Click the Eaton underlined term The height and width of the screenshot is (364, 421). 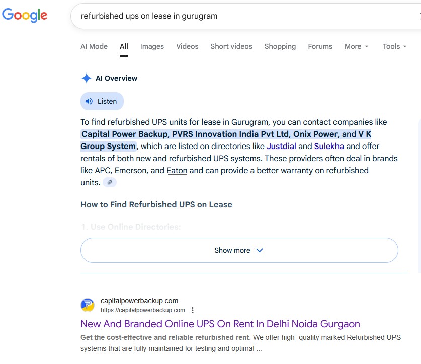[177, 171]
